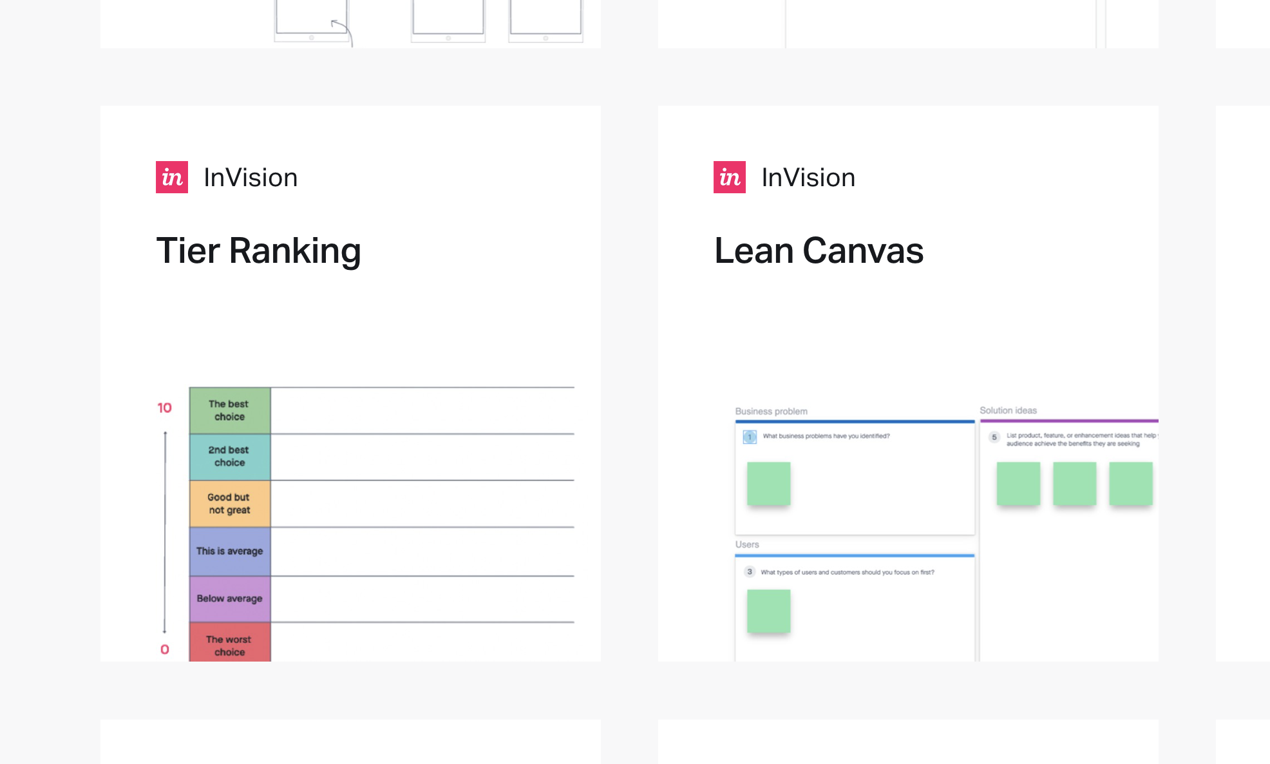Open the Lean Canvas template title
1270x764 pixels.
pos(819,251)
